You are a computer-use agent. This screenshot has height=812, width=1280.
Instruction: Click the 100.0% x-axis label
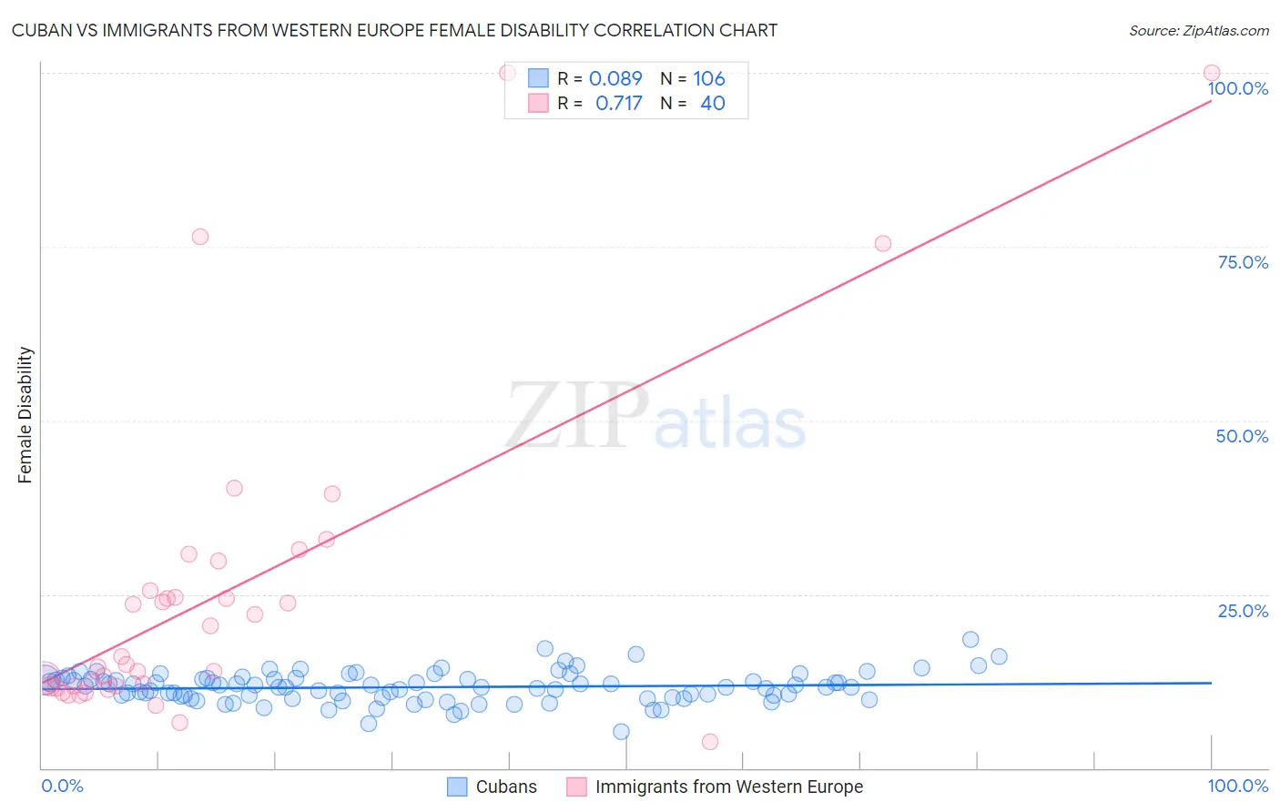[x=1238, y=786]
